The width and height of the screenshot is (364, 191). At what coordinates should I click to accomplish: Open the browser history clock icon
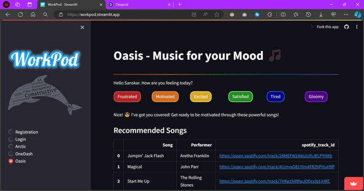tap(308, 14)
